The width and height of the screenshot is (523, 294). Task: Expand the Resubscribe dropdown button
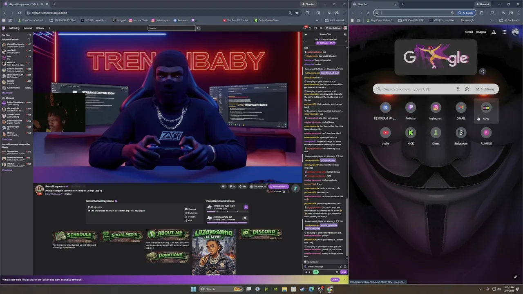point(286,187)
